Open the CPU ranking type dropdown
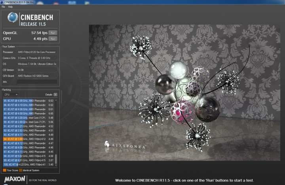The width and height of the screenshot is (285, 185). tap(11, 95)
